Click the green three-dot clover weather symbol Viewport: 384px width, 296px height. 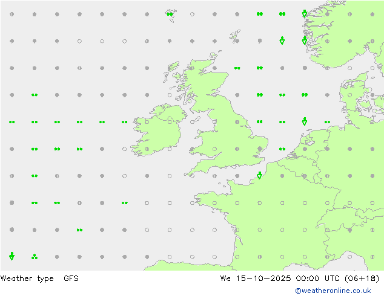35,257
